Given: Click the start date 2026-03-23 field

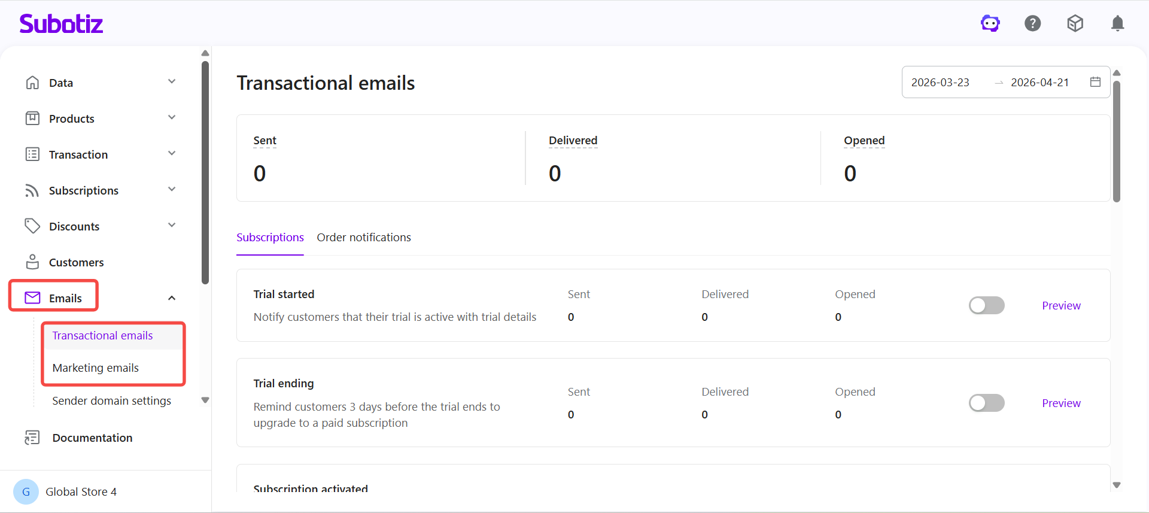Looking at the screenshot, I should click(940, 83).
